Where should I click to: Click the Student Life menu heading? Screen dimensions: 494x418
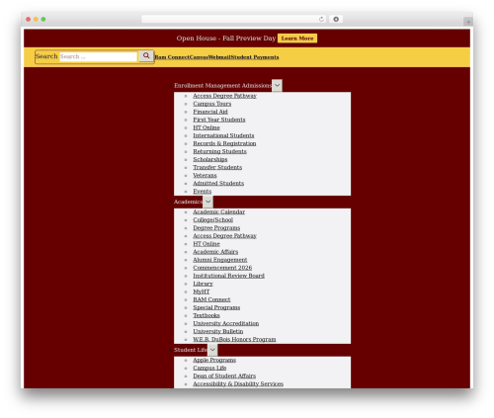[191, 350]
